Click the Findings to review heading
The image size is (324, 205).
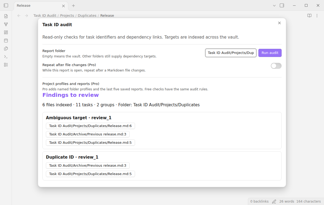tap(70, 95)
